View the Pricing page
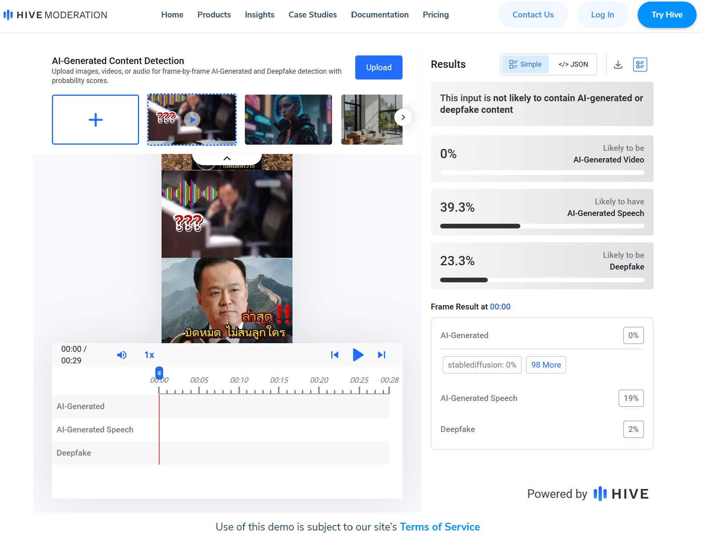Viewport: 702px width, 546px height. pyautogui.click(x=436, y=15)
